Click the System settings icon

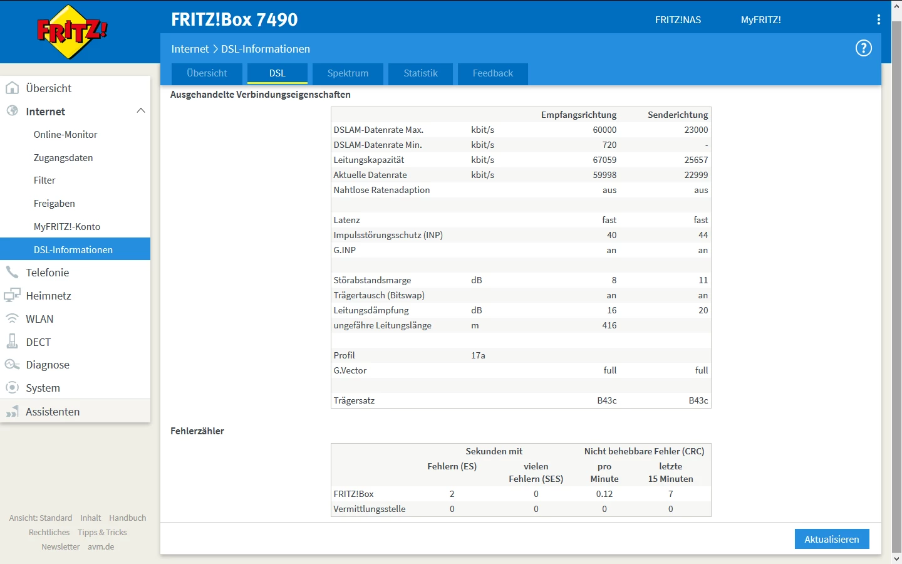coord(12,387)
